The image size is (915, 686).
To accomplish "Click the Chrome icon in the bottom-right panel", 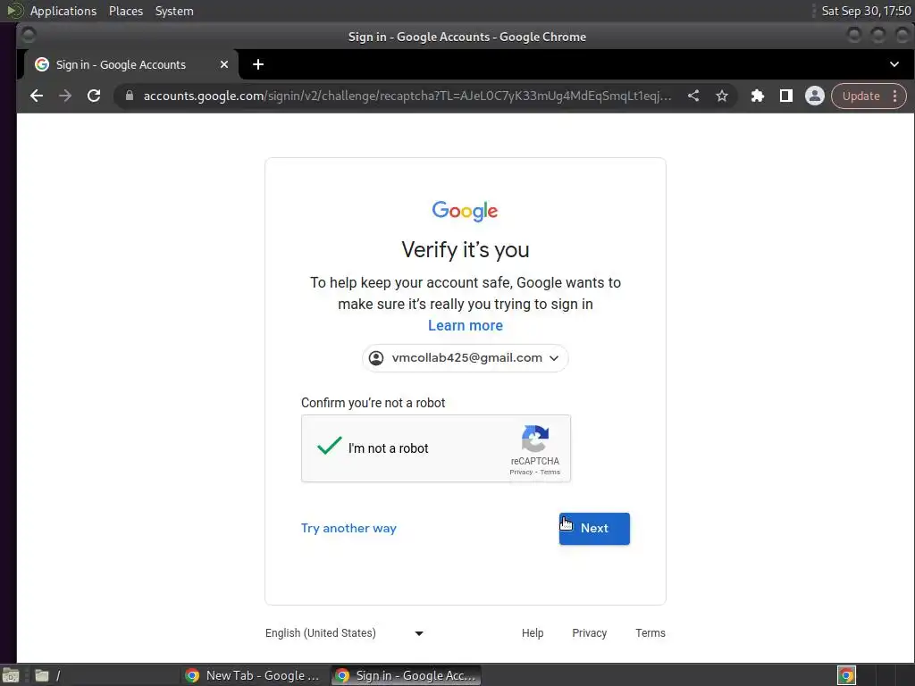I will [846, 675].
